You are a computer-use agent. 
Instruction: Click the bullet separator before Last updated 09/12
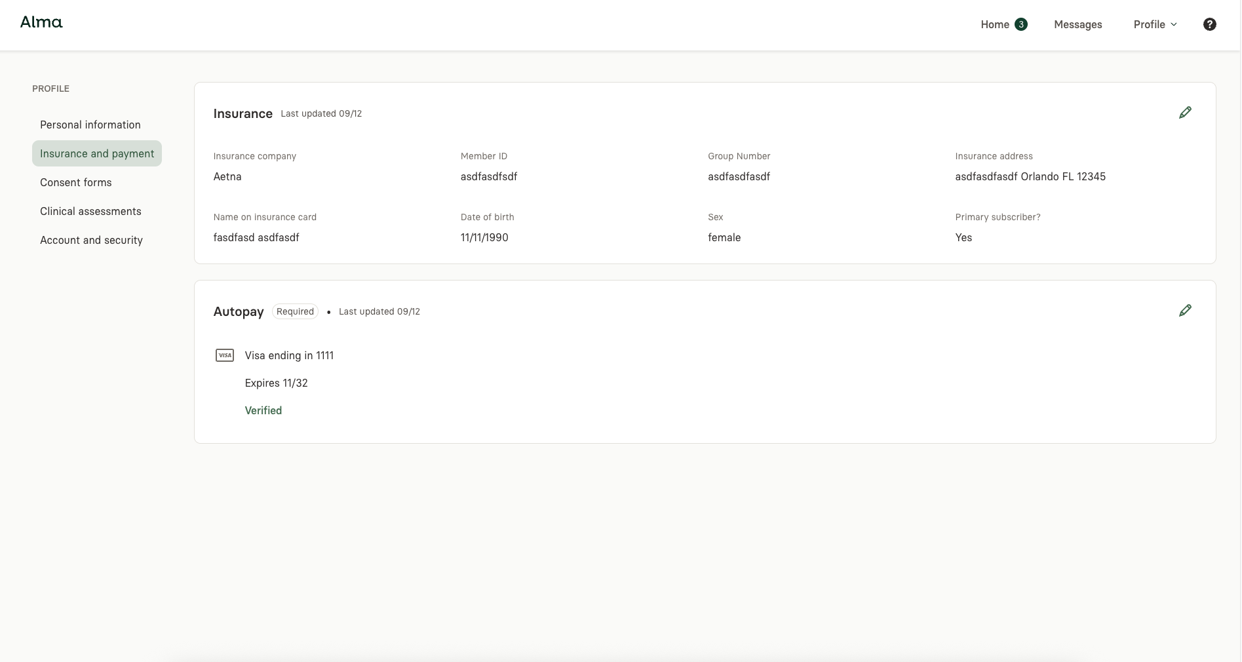coord(328,313)
